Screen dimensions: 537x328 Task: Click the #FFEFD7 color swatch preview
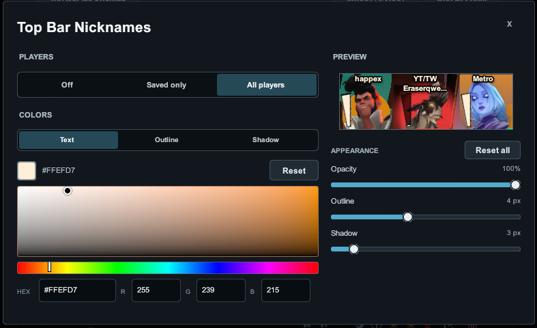pyautogui.click(x=27, y=171)
